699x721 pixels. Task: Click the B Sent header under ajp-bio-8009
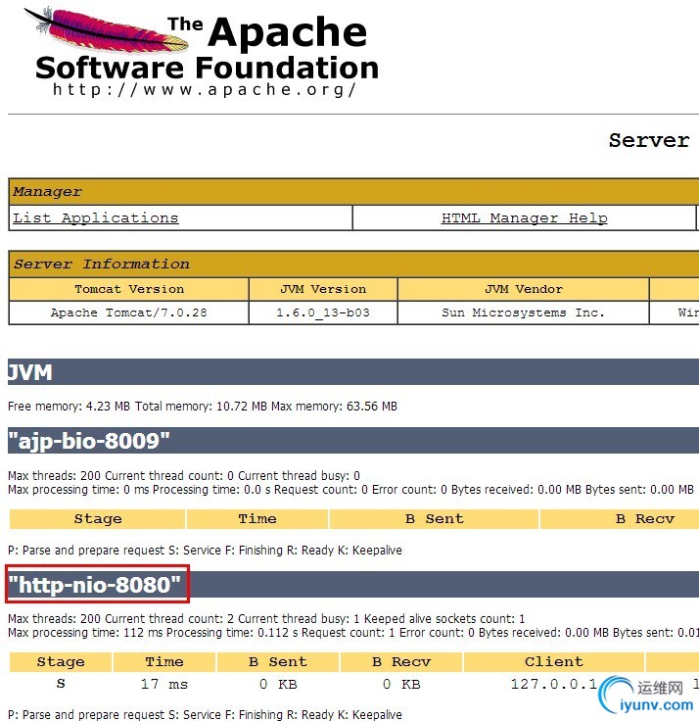[x=435, y=518]
